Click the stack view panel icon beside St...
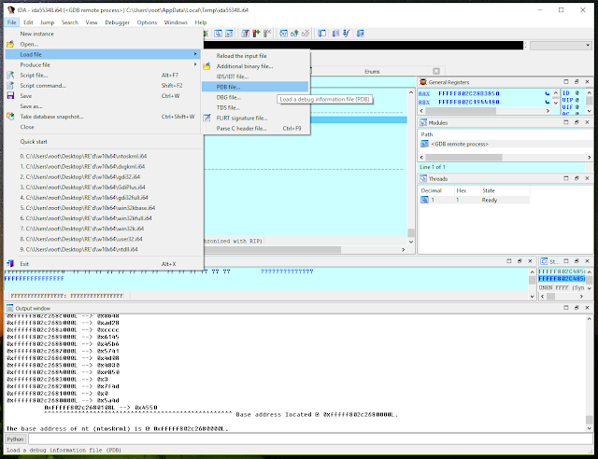Image resolution: width=598 pixels, height=459 pixels. [x=544, y=261]
